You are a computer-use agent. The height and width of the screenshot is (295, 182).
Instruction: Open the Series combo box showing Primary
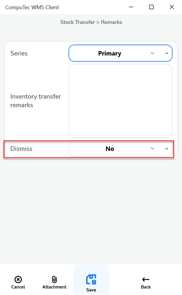coord(110,53)
